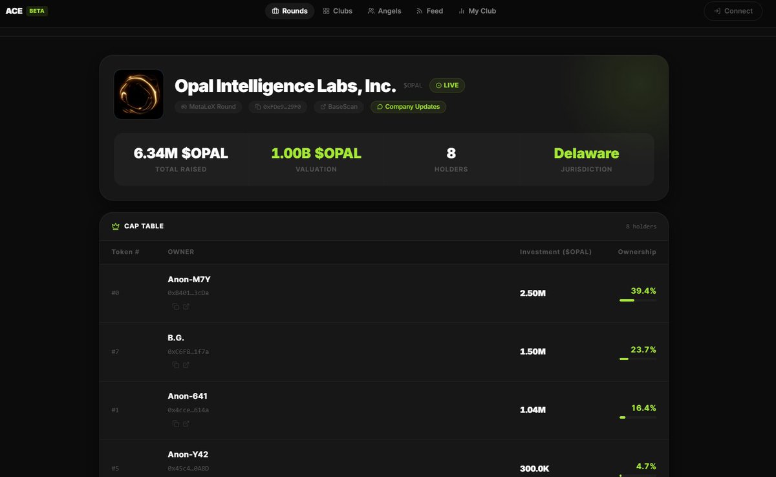Click the 300.0K investment value
The height and width of the screenshot is (477, 776).
pos(535,469)
